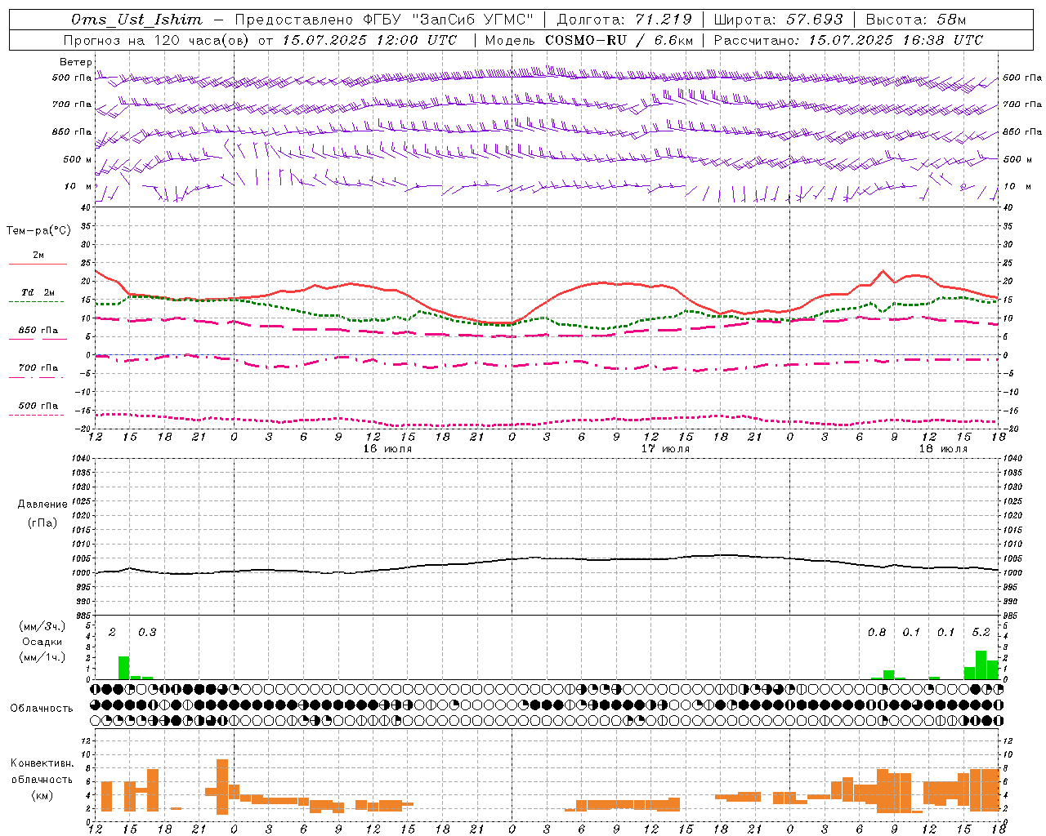This screenshot has width=1046, height=836.
Task: Click the "17 июля" date label
Action: click(x=665, y=448)
